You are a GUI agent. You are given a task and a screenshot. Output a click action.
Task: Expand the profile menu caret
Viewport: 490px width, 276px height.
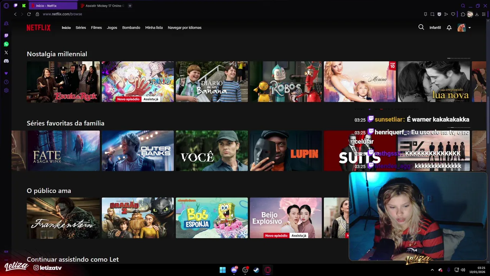(469, 28)
